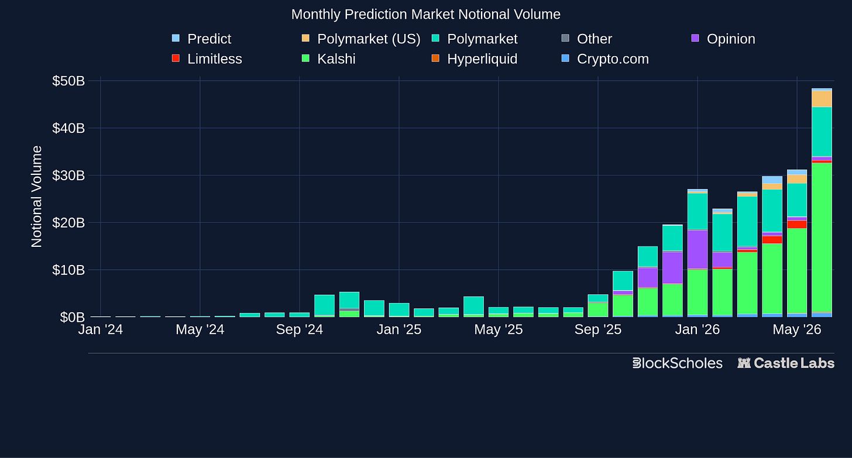
Task: Click the tallest bar's teal Polymarket segment
Action: pyautogui.click(x=822, y=132)
